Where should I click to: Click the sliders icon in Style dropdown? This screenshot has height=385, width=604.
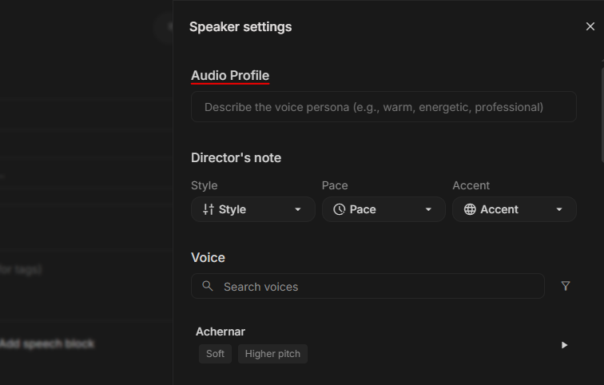click(x=209, y=209)
